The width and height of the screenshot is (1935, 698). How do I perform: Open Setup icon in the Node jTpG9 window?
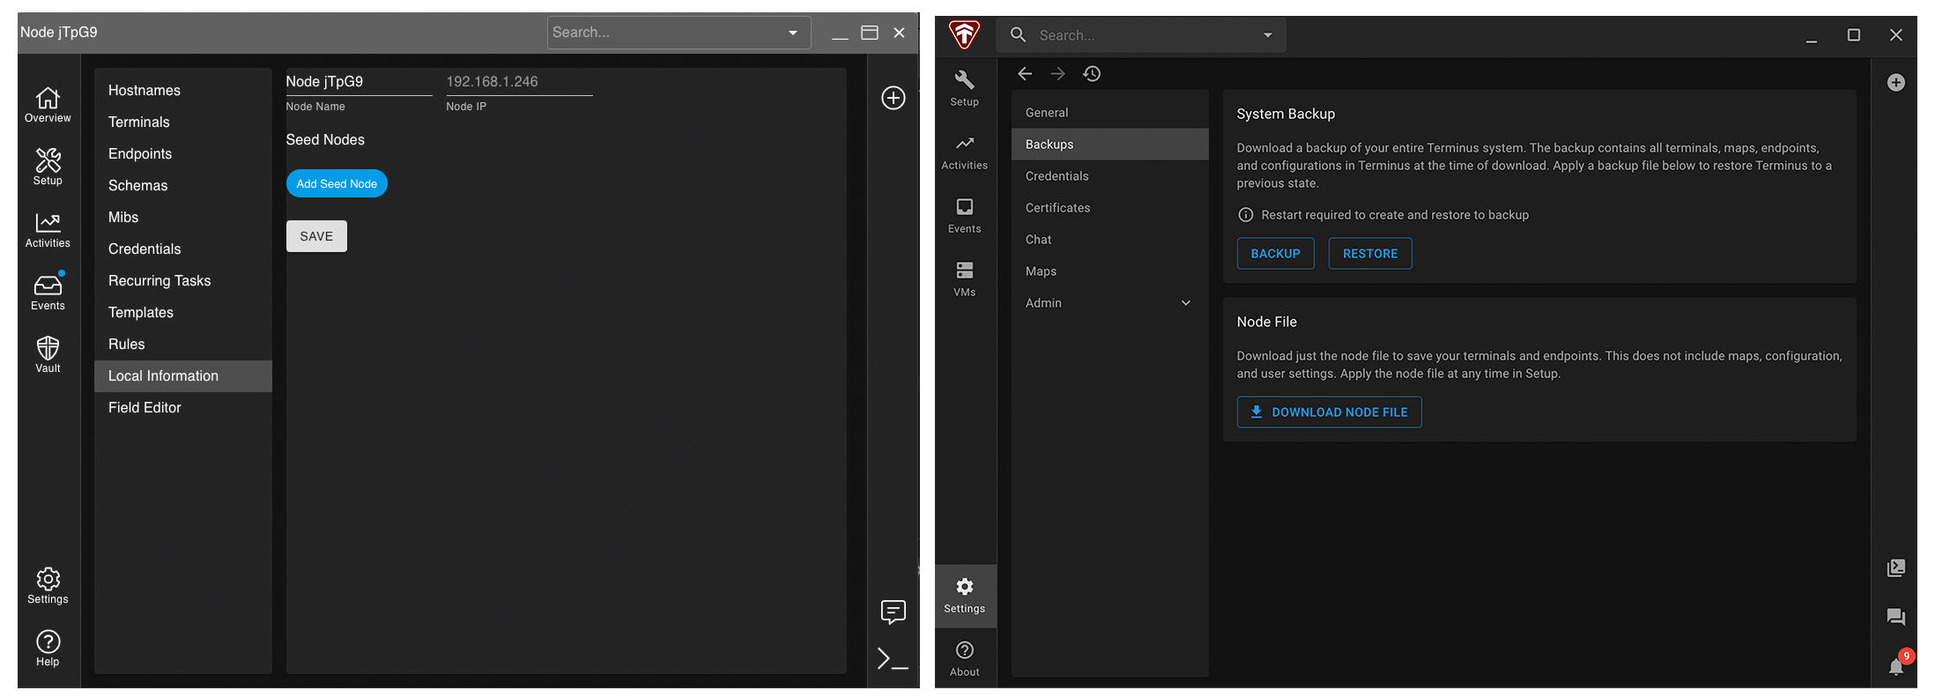48,167
